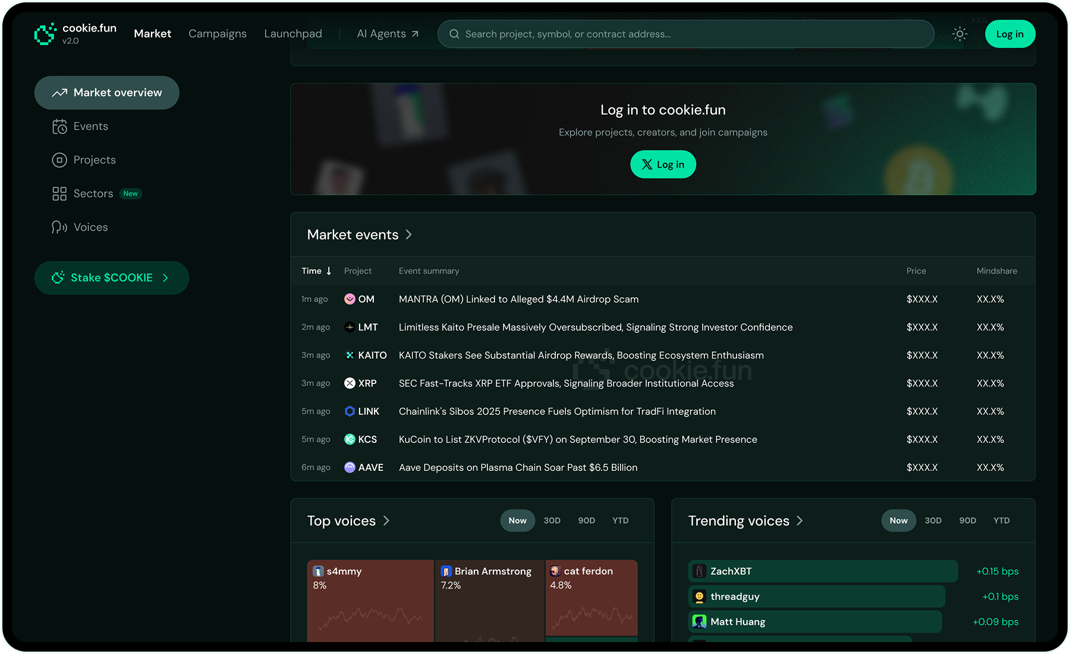Click the AI Agents external arrow icon
The image size is (1070, 654).
pos(415,34)
